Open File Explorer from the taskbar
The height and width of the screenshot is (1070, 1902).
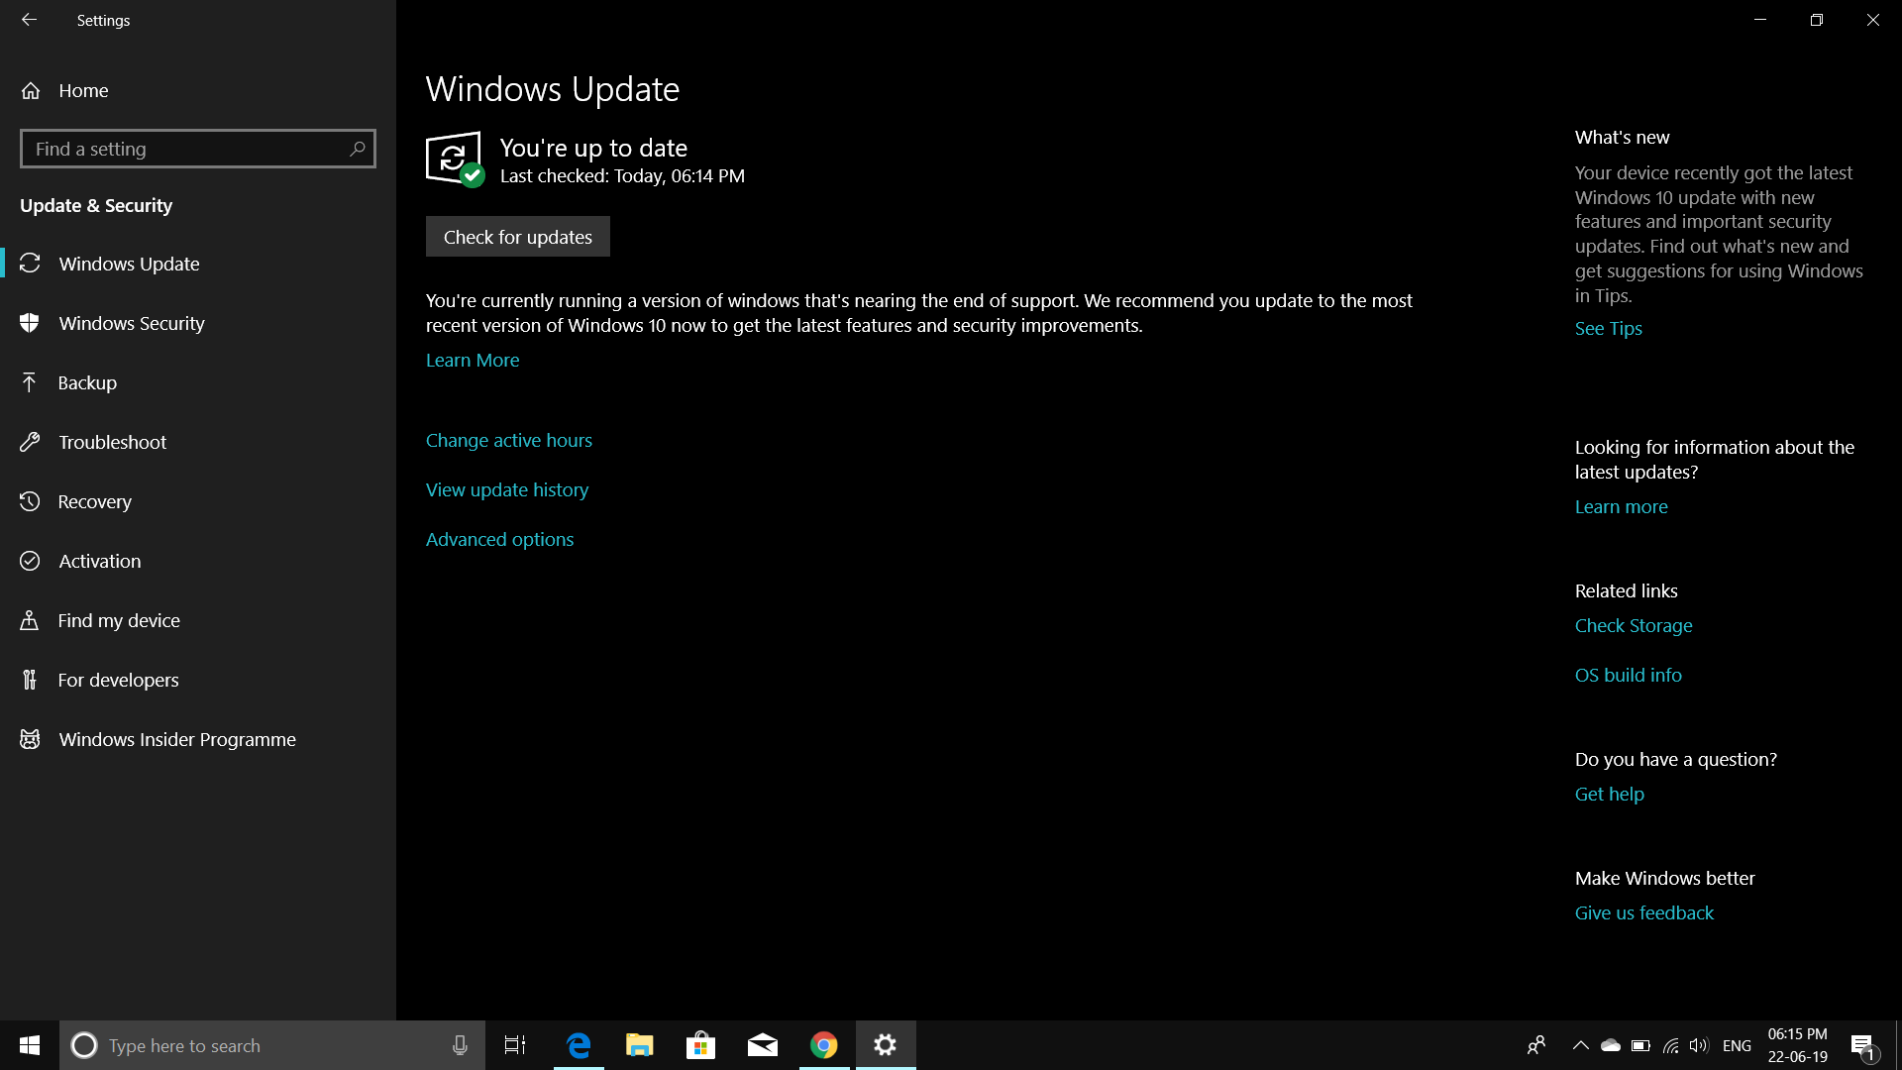tap(640, 1045)
